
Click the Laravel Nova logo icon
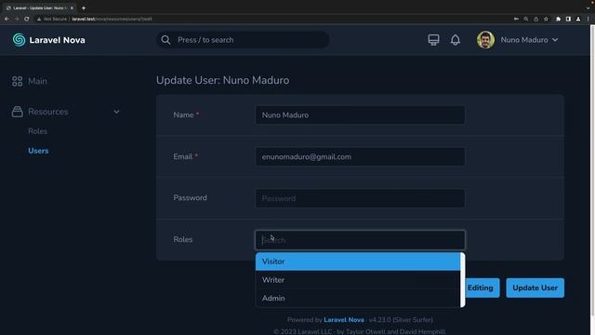tap(19, 40)
